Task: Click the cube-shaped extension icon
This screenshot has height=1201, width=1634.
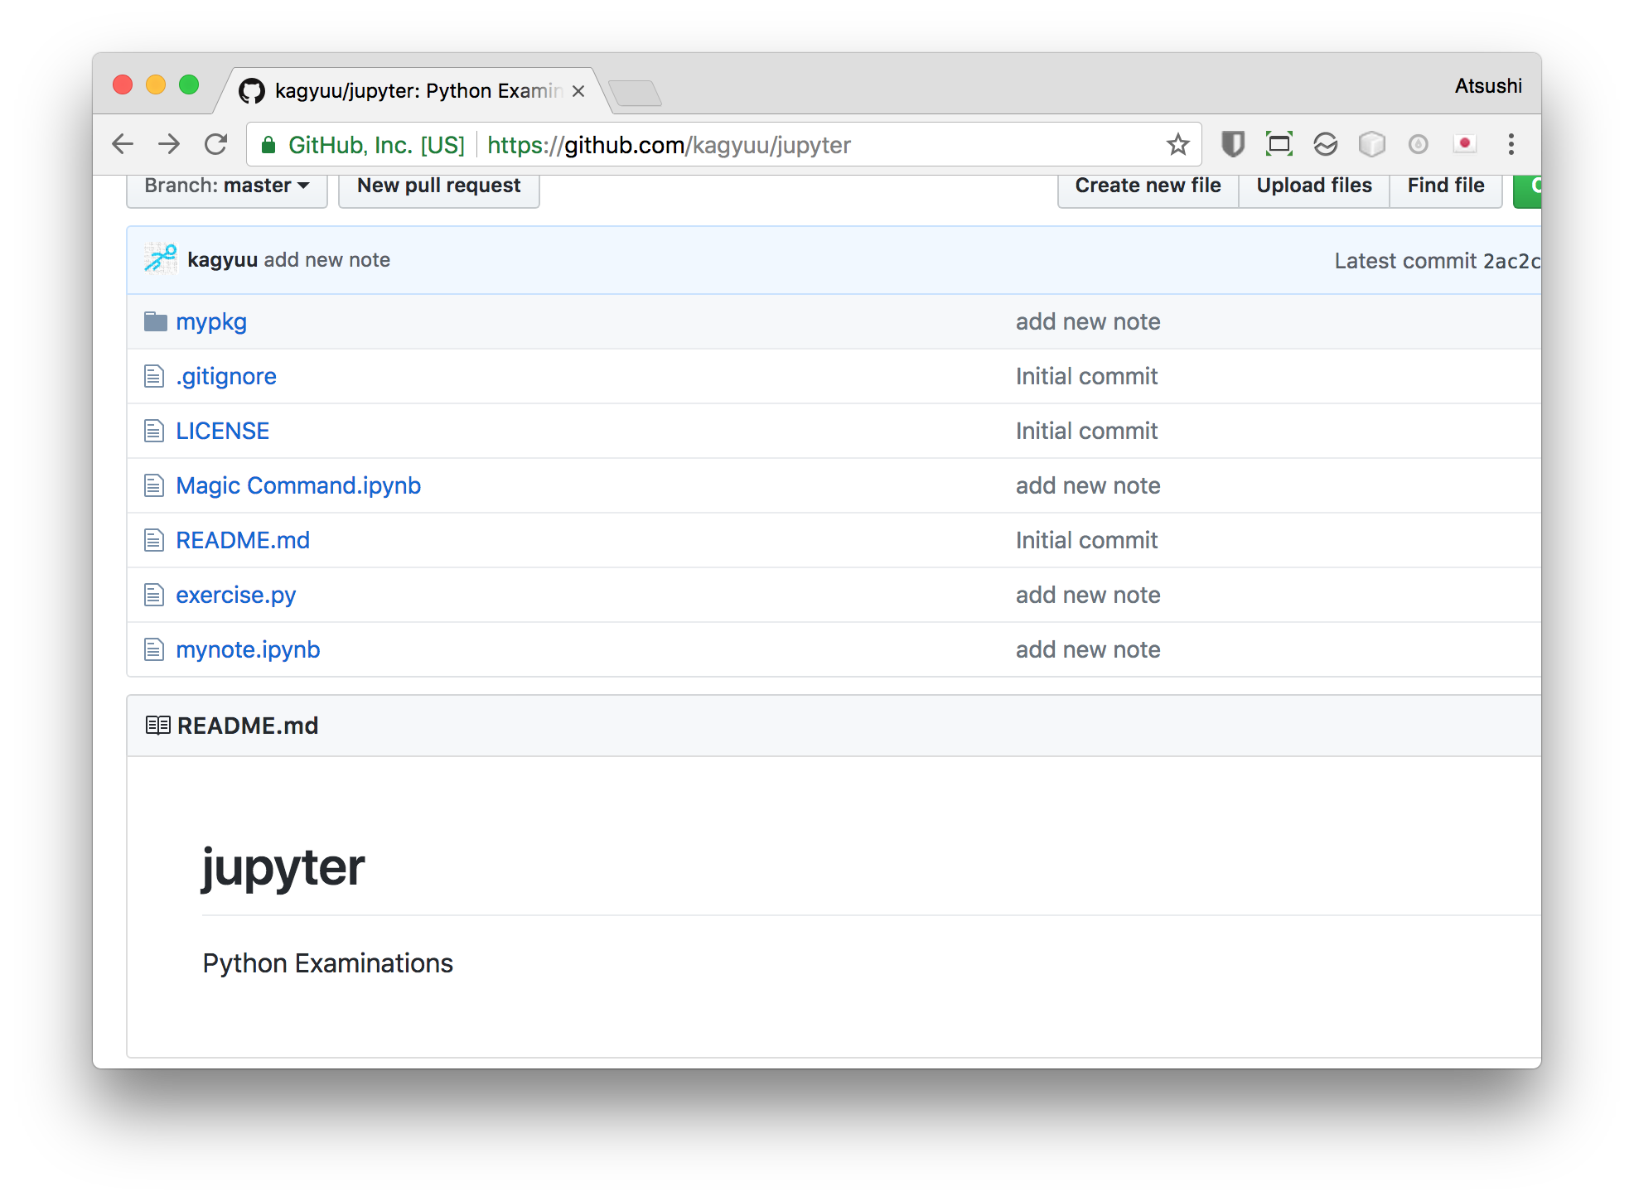Action: [1372, 144]
